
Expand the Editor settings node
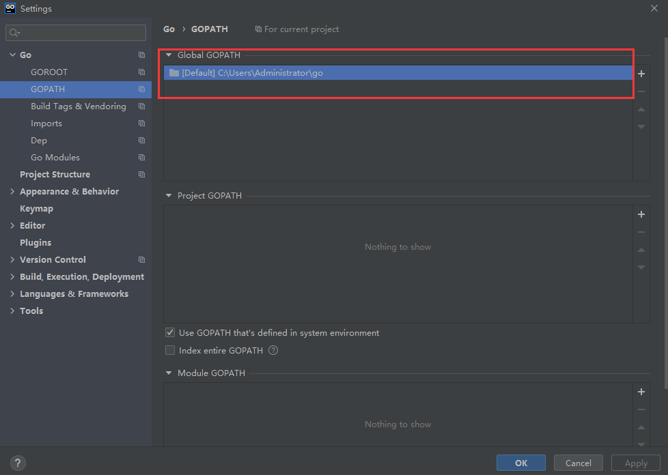tap(12, 226)
